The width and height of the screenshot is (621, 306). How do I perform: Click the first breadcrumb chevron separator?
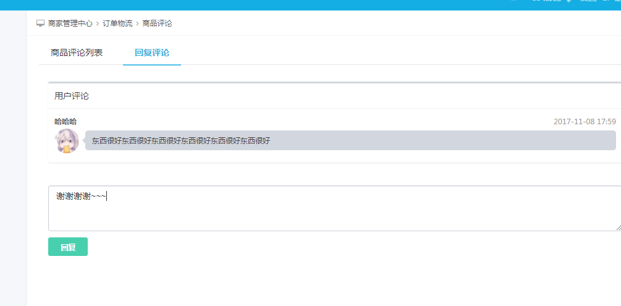98,23
